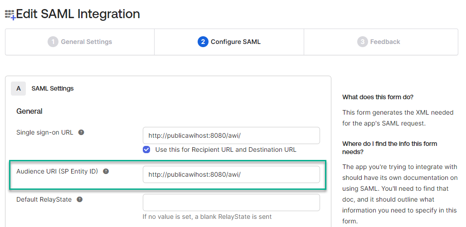Click the blue step 2 number circle

pos(203,42)
